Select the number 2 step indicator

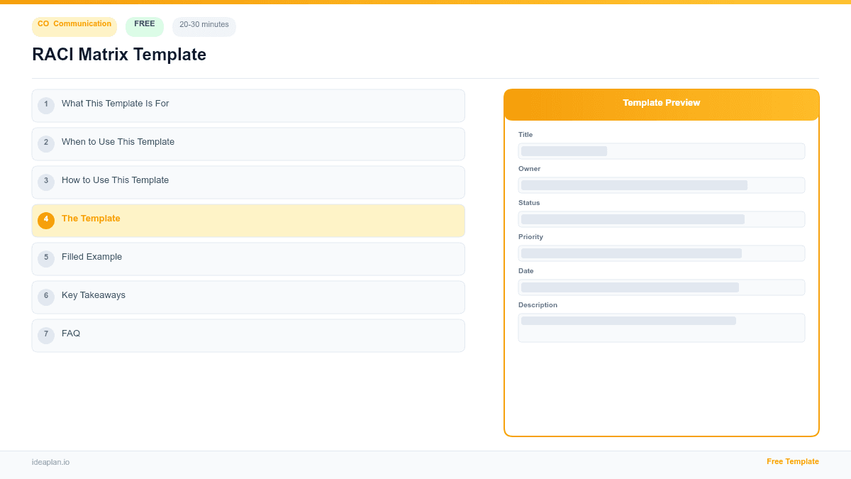tap(46, 143)
